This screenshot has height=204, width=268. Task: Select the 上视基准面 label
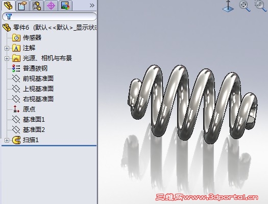click(38, 88)
